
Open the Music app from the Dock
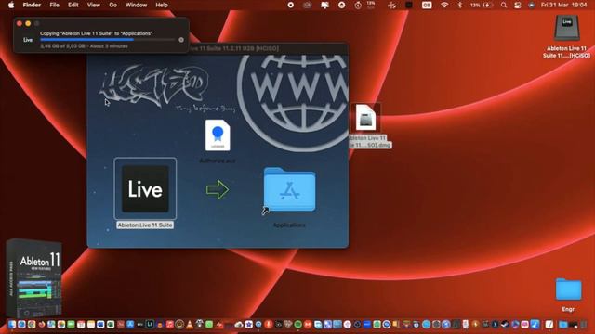coord(169,324)
